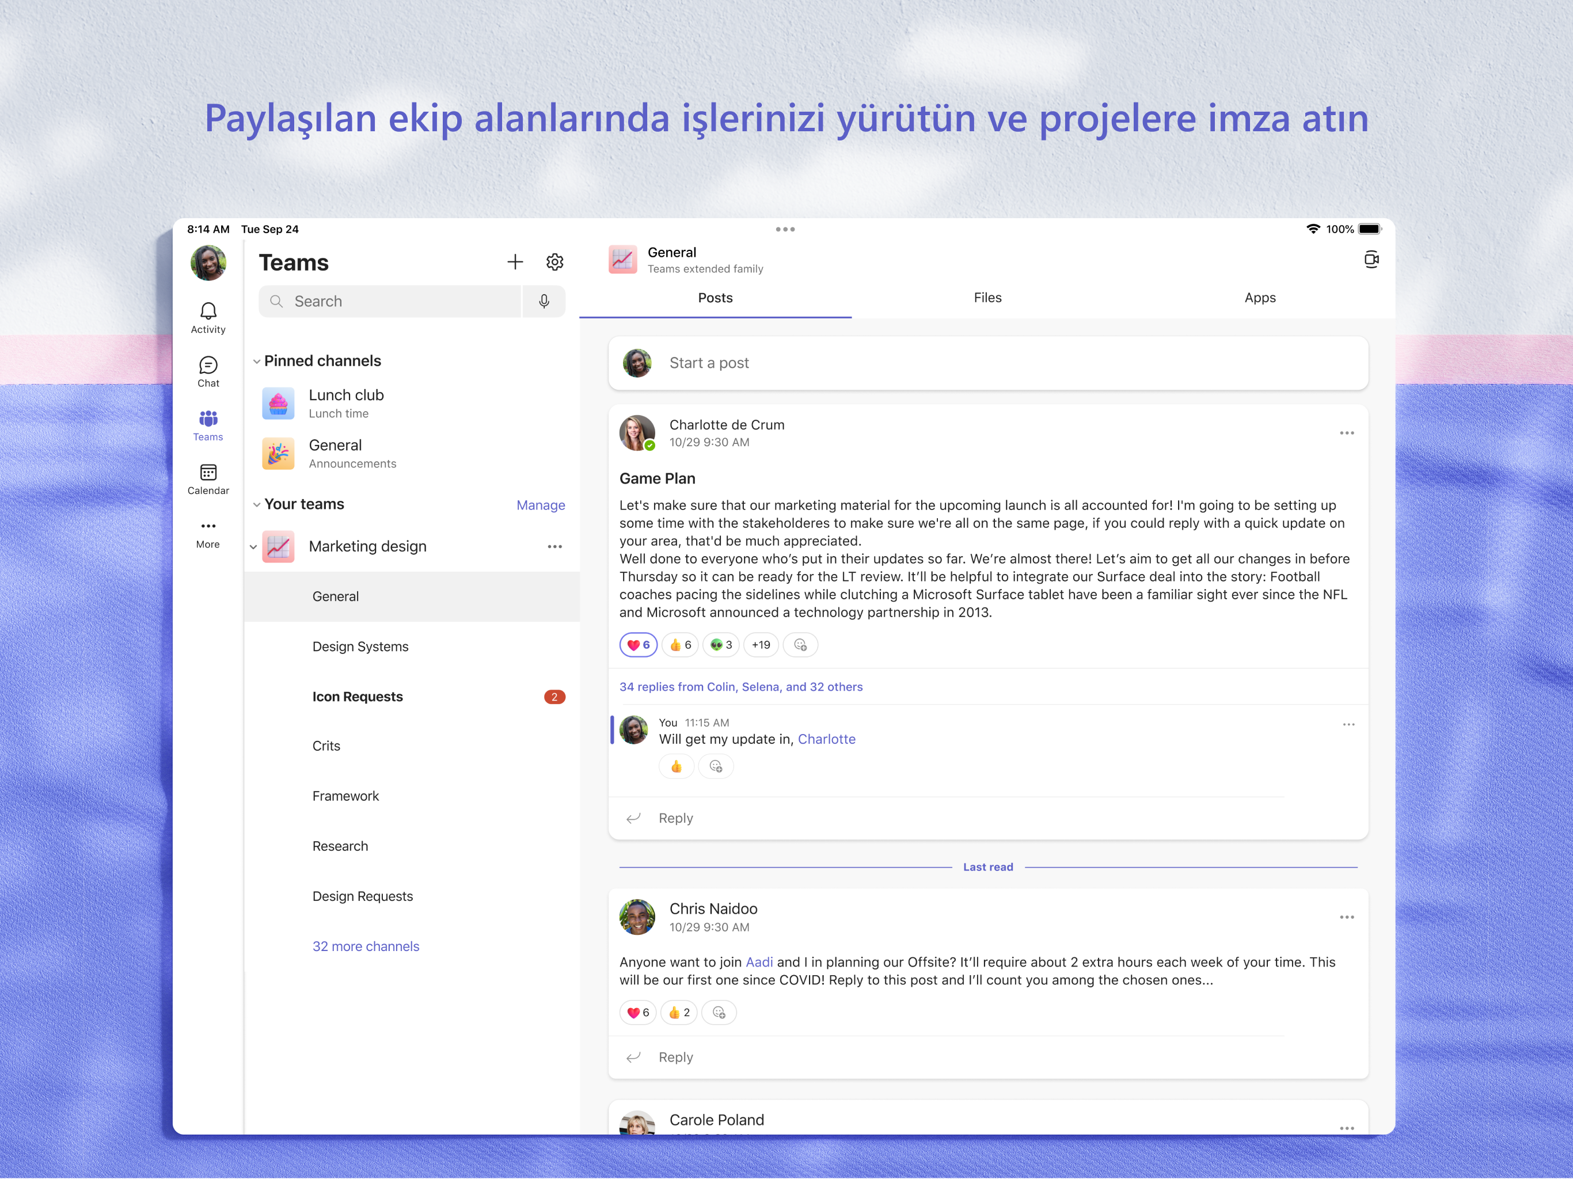Open the Activity feed
Screen dimensions: 1573x1179
208,317
